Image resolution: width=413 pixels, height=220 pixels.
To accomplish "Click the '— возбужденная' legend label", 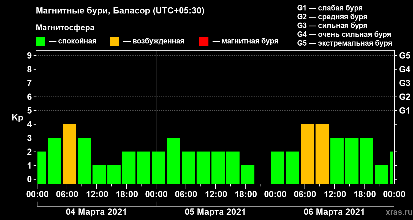I will 154,41.
